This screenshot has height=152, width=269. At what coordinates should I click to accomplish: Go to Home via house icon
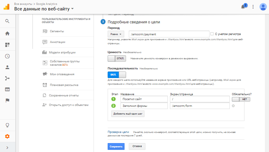point(7,33)
